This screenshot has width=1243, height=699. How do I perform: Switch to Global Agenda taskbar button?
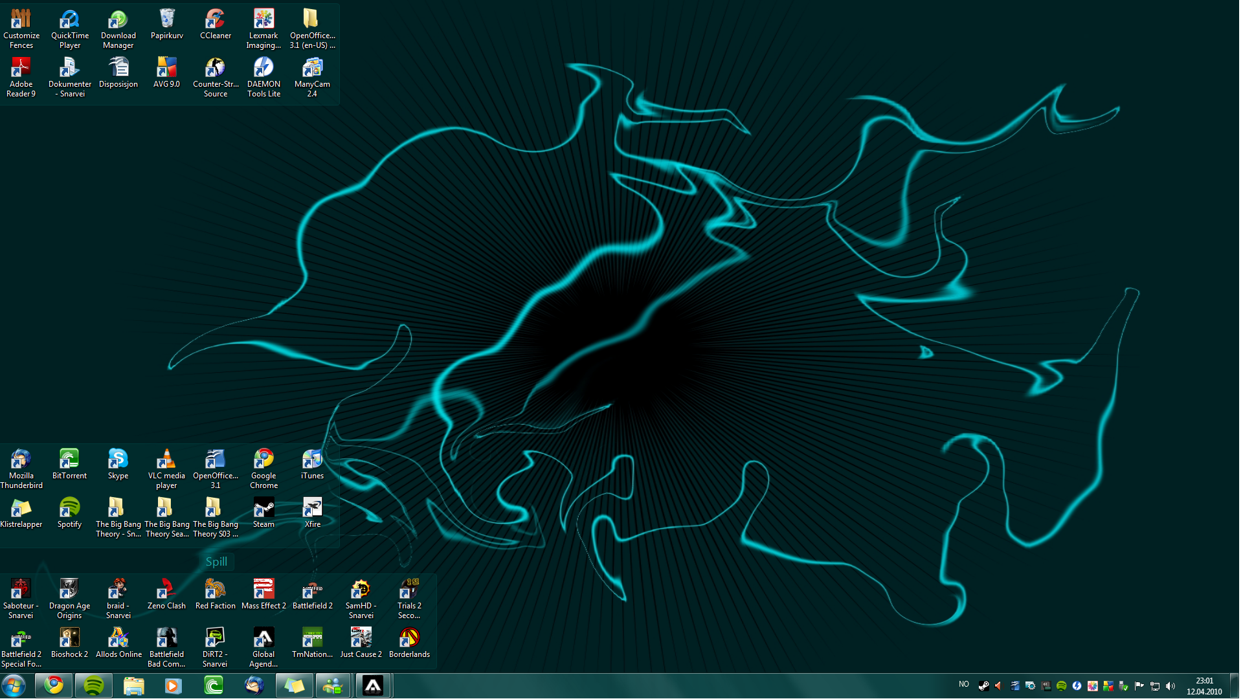point(373,685)
